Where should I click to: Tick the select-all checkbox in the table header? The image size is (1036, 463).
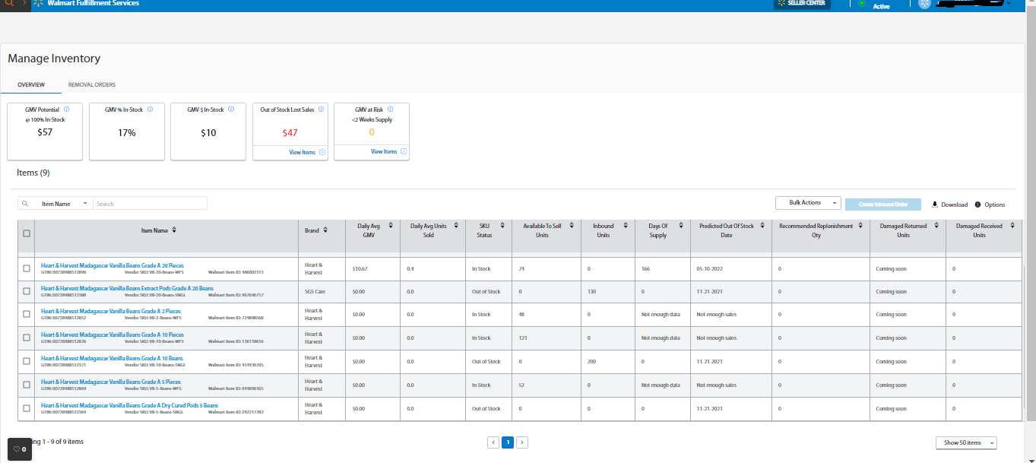(x=27, y=233)
